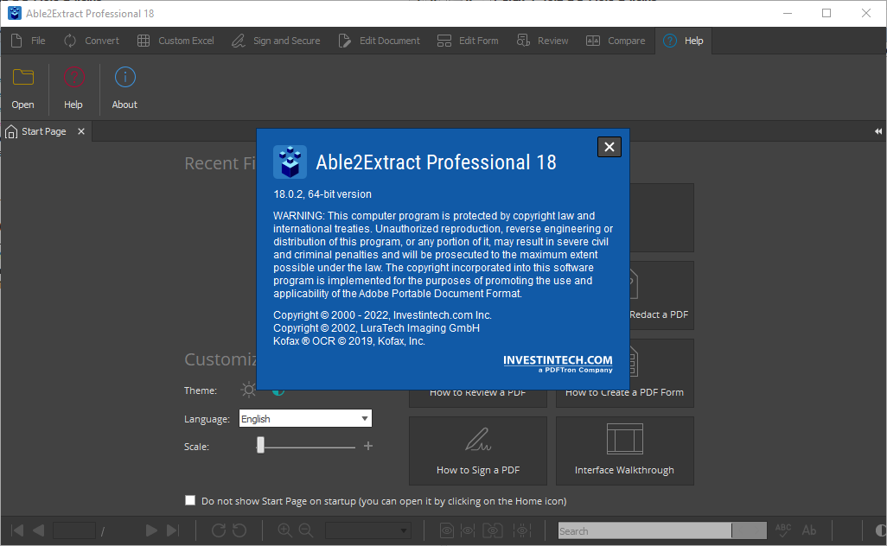Increase scale with plus icon
The height and width of the screenshot is (546, 887).
[x=368, y=446]
